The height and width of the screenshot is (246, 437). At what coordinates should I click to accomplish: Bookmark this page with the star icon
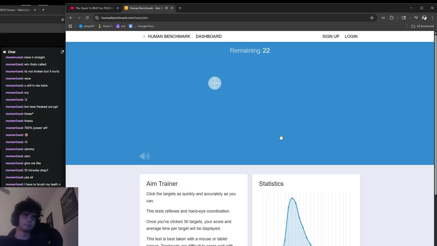pos(372,18)
